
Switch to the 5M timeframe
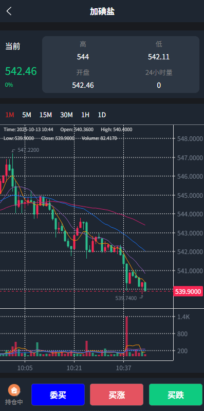coord(27,115)
